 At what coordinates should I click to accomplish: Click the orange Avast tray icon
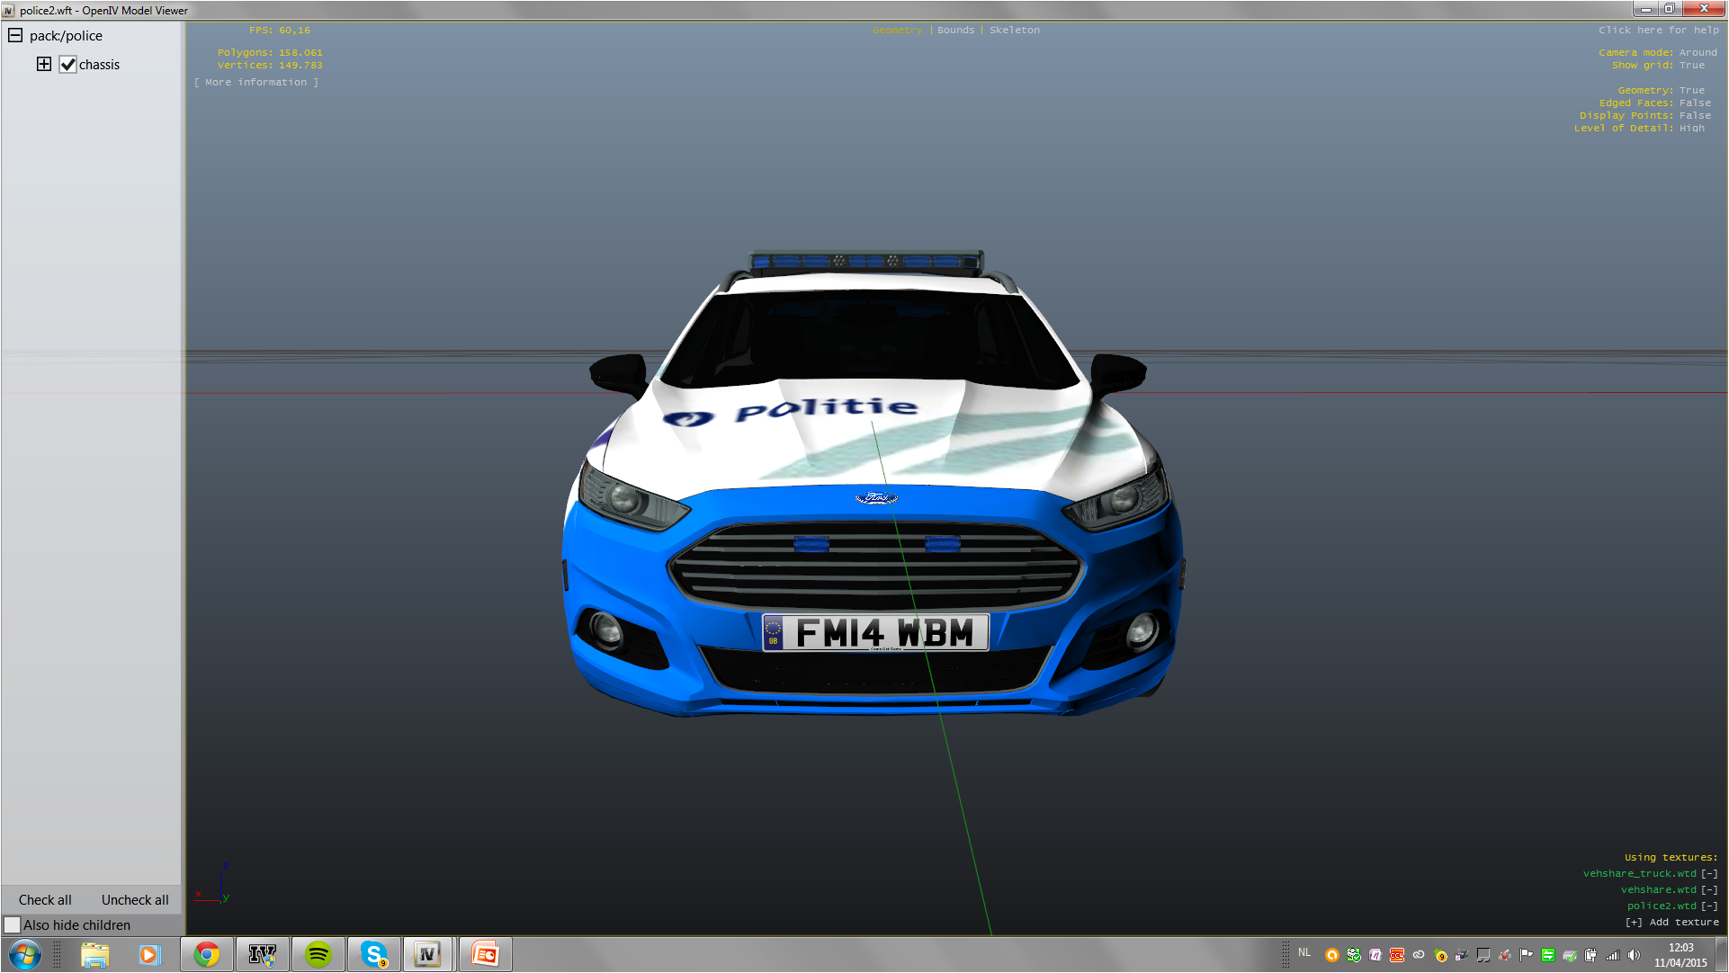[x=1332, y=955]
